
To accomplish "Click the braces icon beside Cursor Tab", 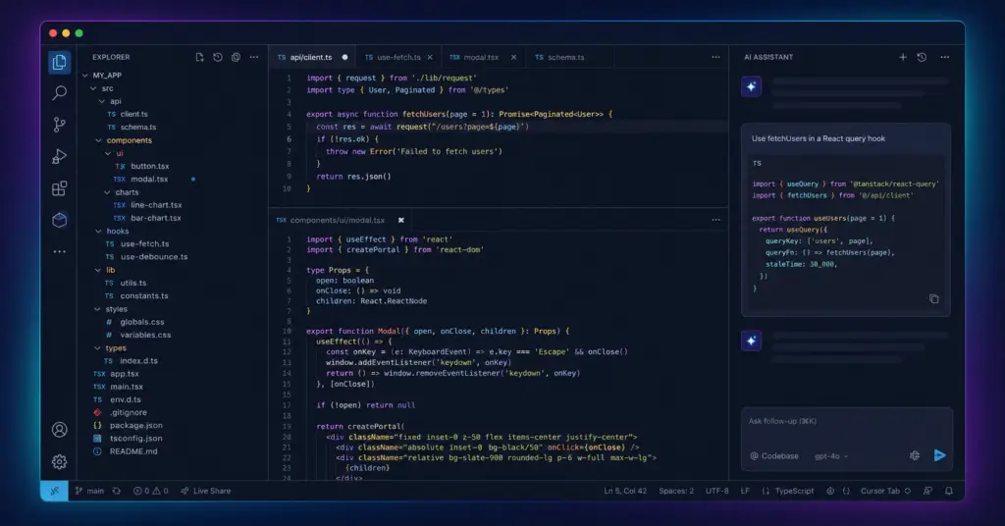I will (x=846, y=491).
